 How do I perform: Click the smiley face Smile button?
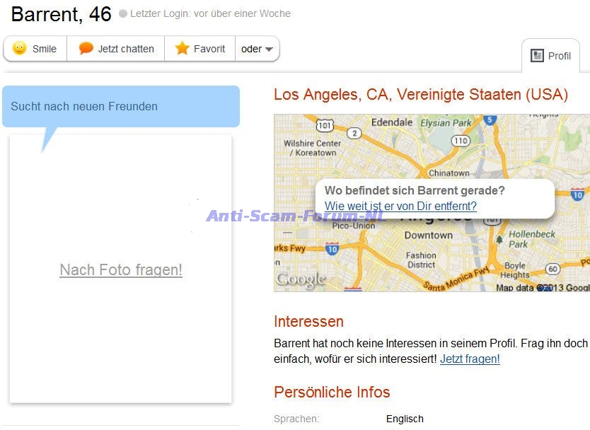(x=35, y=49)
